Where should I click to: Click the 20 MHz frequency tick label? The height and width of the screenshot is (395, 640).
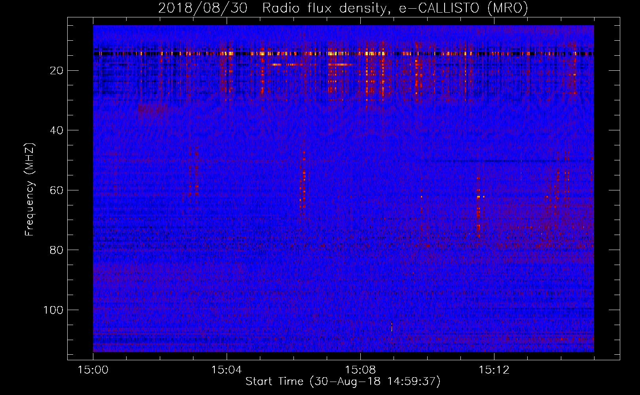pos(57,71)
